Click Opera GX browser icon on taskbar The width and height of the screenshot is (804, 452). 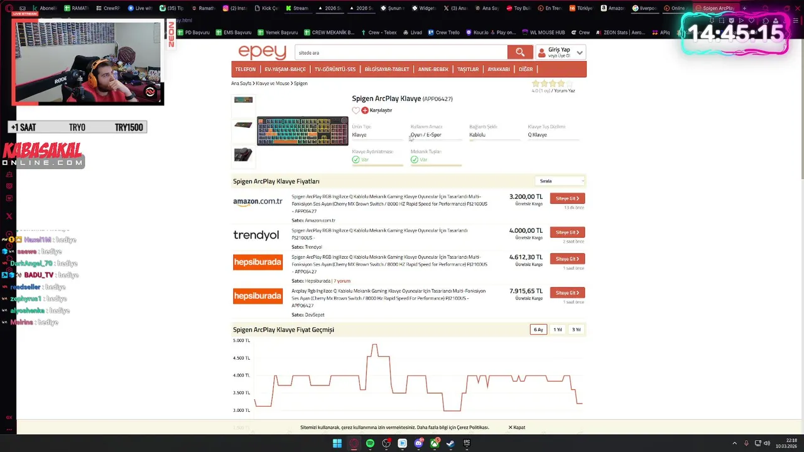[354, 443]
